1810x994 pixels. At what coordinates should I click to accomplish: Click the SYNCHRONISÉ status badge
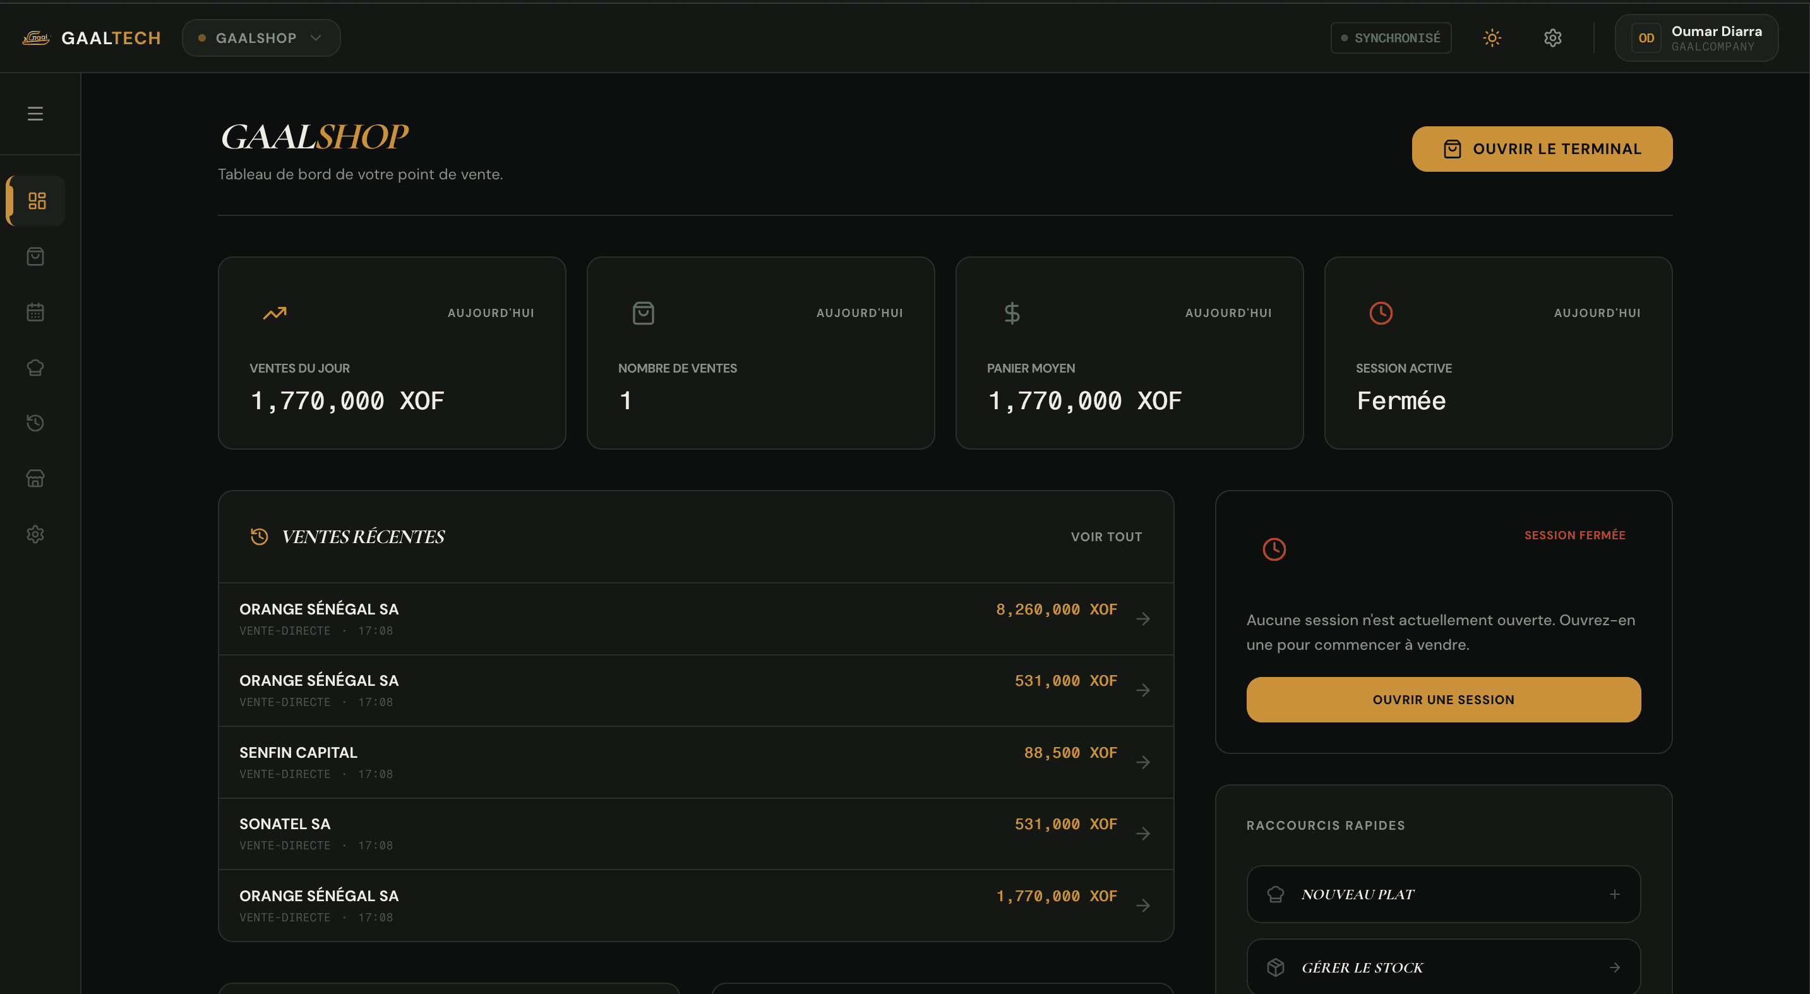click(1391, 38)
